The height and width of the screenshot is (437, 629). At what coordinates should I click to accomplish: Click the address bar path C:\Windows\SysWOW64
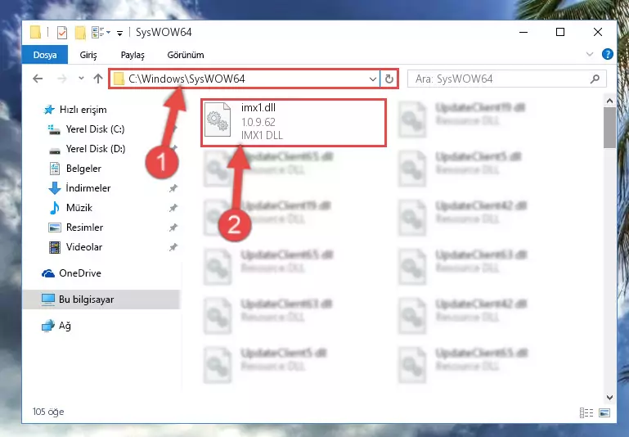tap(186, 79)
